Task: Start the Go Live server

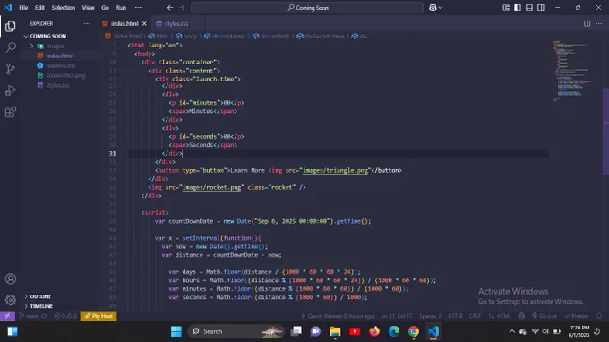Action: (x=545, y=316)
